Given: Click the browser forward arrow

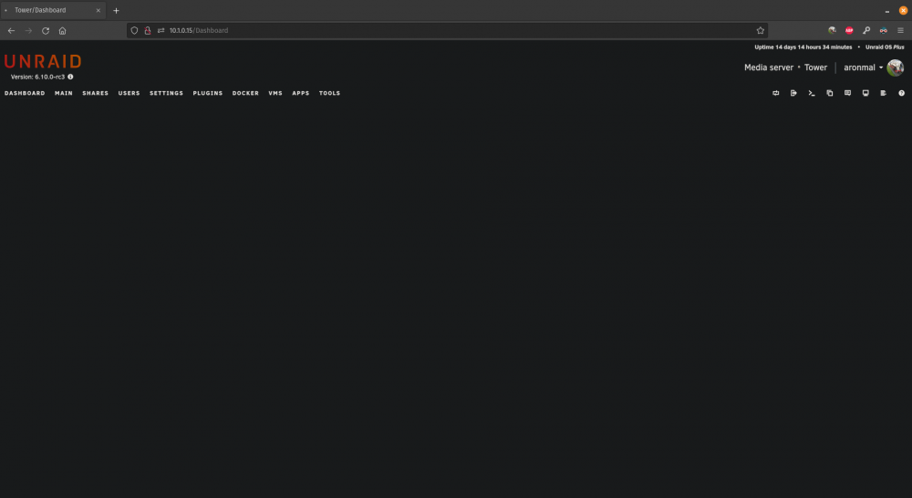Looking at the screenshot, I should click(x=28, y=31).
